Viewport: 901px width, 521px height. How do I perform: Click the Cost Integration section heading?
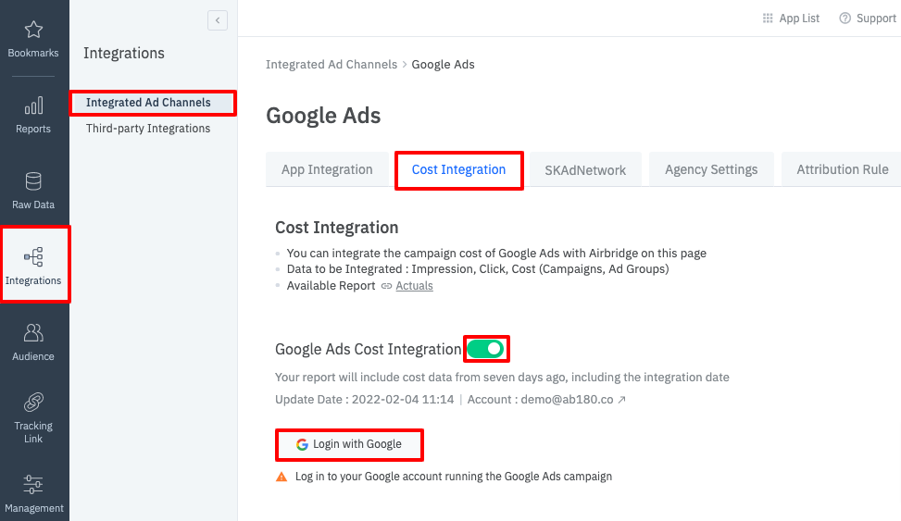coord(337,228)
